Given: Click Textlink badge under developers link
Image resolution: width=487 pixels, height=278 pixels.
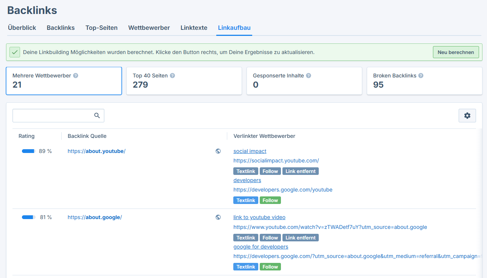Looking at the screenshot, I should [246, 200].
